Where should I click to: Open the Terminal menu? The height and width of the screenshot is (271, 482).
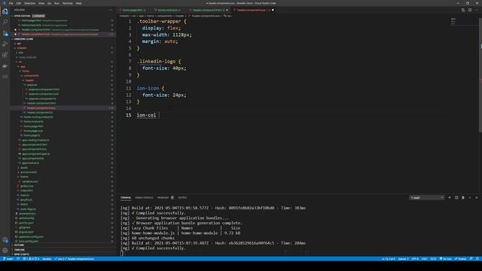pyautogui.click(x=67, y=3)
